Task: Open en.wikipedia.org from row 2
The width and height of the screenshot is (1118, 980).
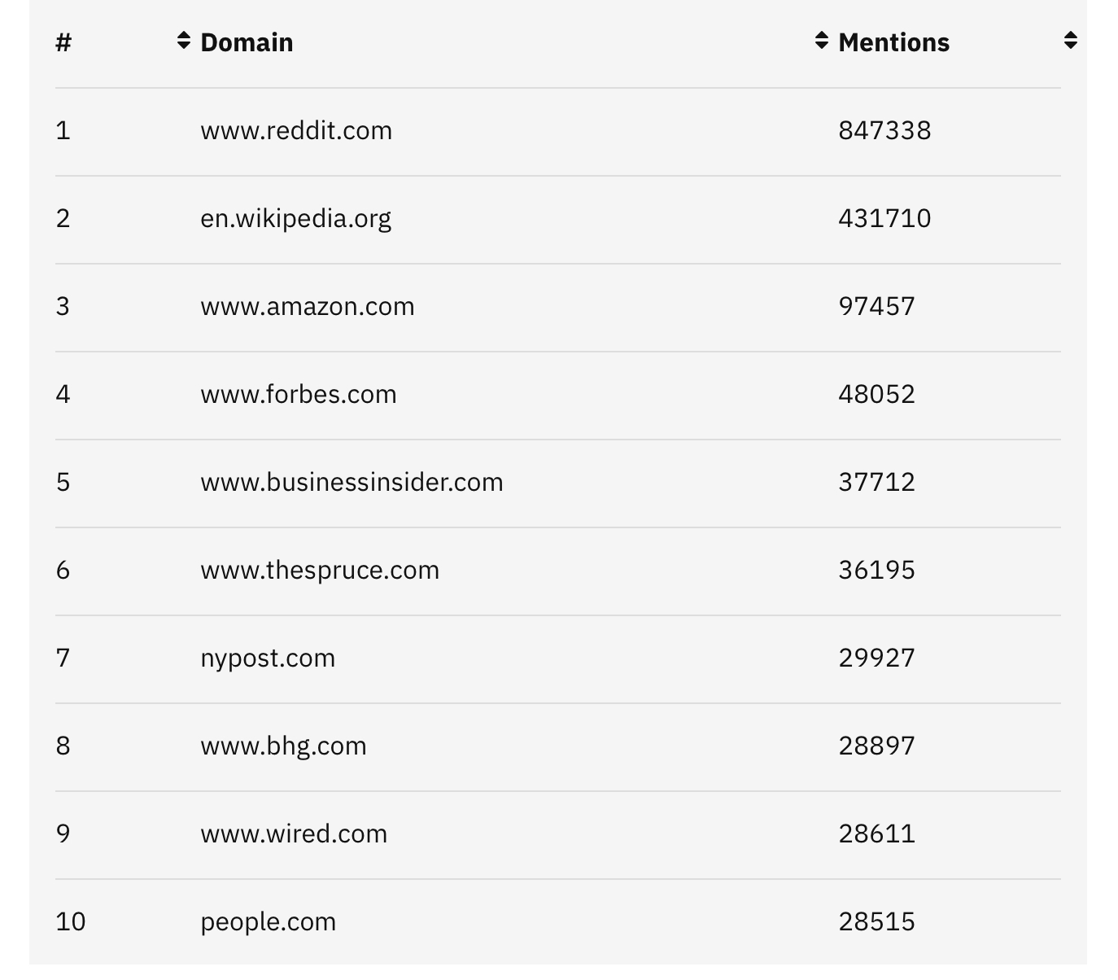Action: (x=295, y=218)
